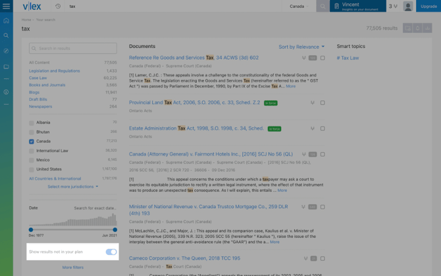Show More filters

tap(73, 267)
